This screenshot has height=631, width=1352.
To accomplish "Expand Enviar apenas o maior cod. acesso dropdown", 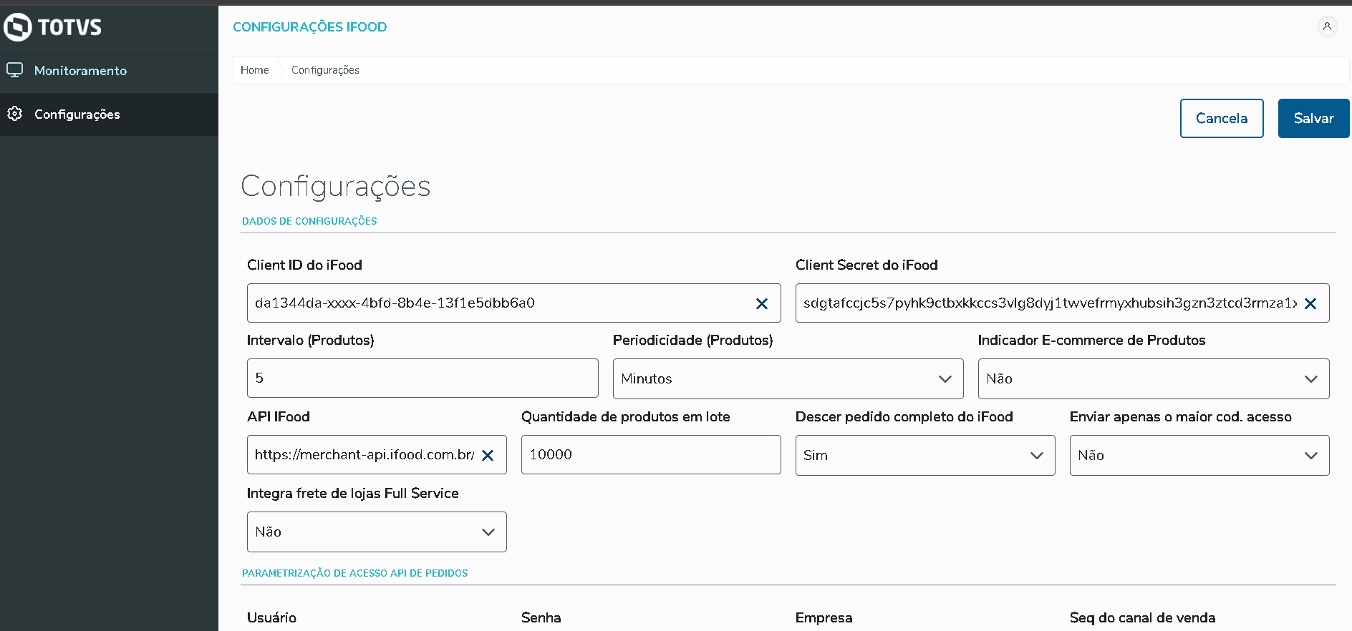I will pyautogui.click(x=1199, y=455).
